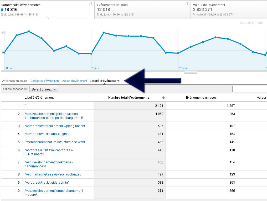
Task: Open the Sélectionnez secondary criterion dropdown
Action: (44, 89)
